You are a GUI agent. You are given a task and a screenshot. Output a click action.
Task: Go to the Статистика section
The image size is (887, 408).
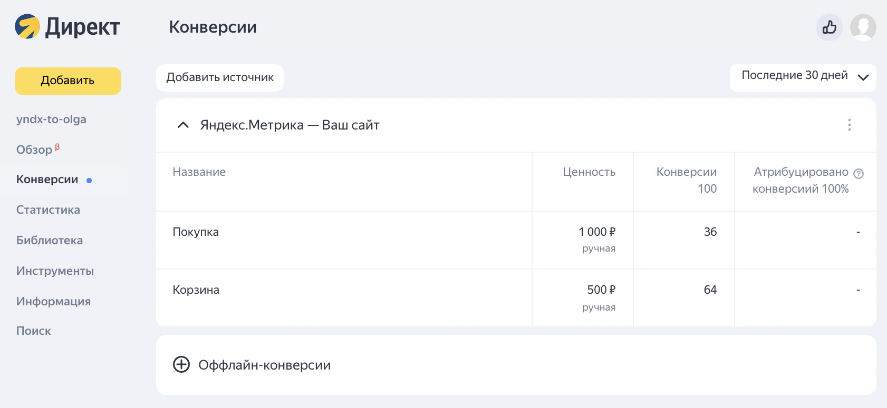click(48, 210)
